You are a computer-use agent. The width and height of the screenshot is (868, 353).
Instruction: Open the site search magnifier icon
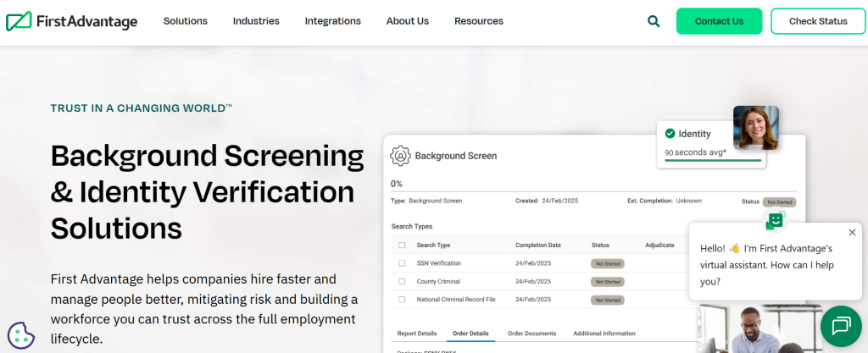point(654,21)
